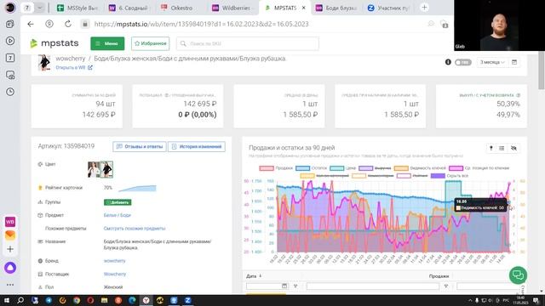The image size is (545, 306).
Task: Select the second color variant thumbnail
Action: point(106,170)
